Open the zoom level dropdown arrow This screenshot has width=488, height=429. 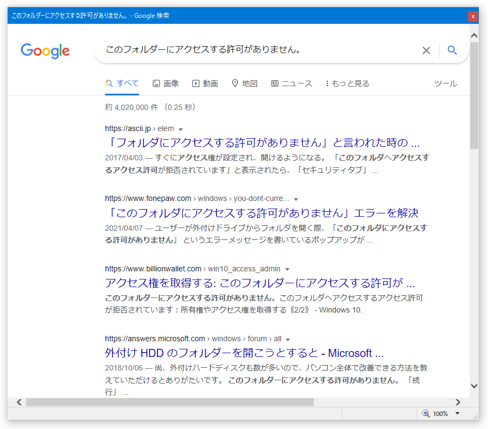[458, 413]
